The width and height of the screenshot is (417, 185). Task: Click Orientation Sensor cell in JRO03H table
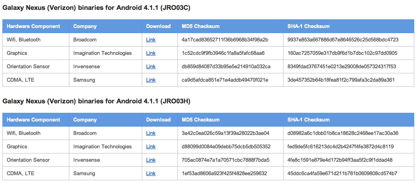tap(29, 160)
